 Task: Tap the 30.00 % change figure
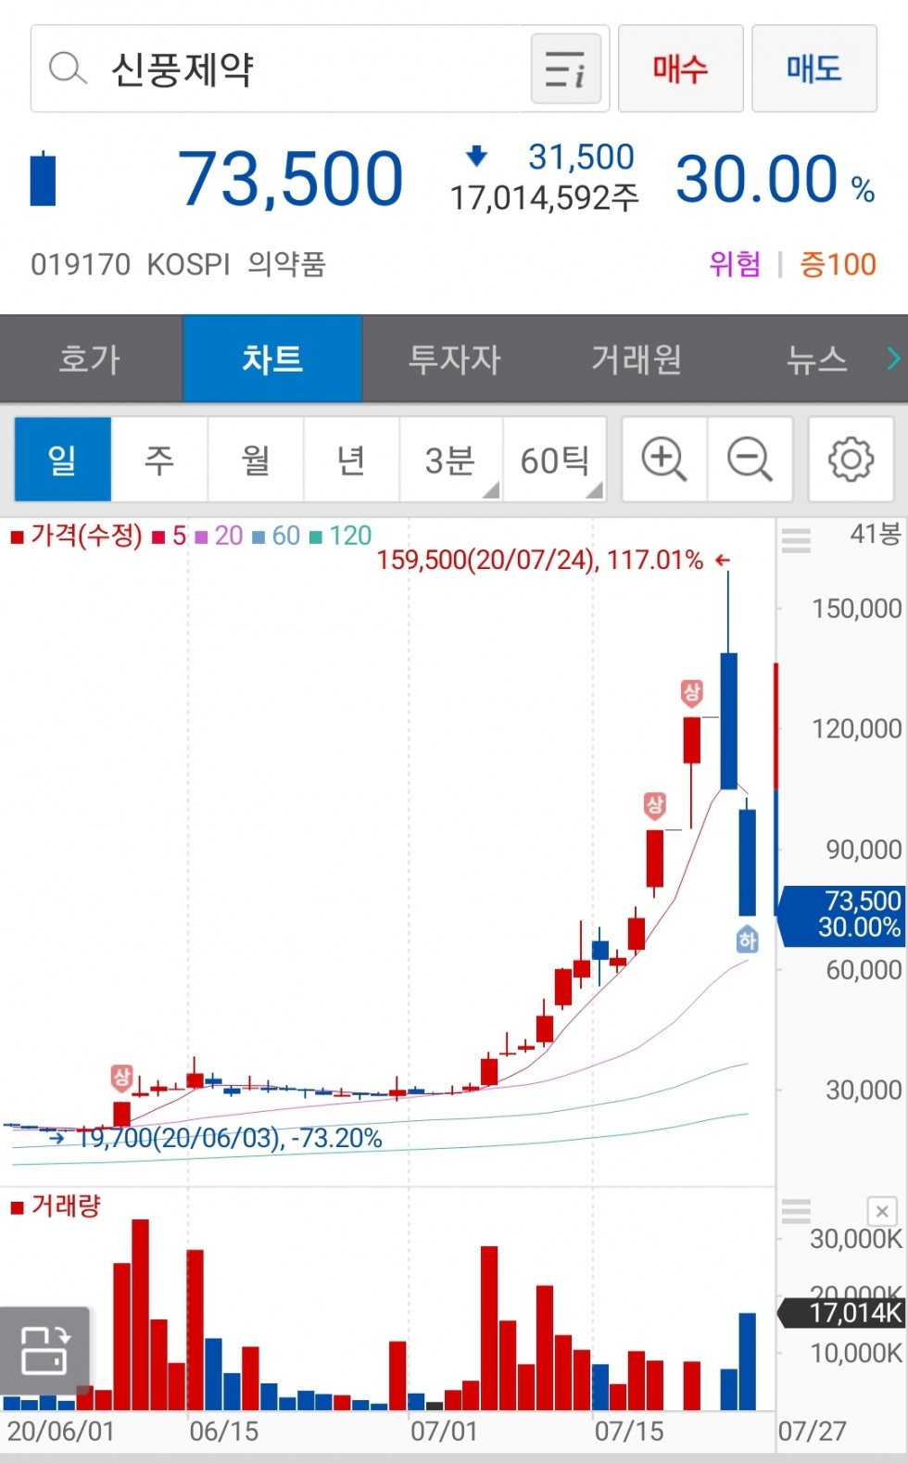(776, 178)
